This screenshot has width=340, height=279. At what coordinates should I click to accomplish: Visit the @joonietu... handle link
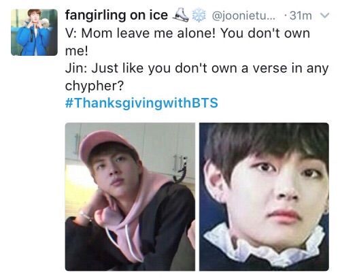[244, 16]
